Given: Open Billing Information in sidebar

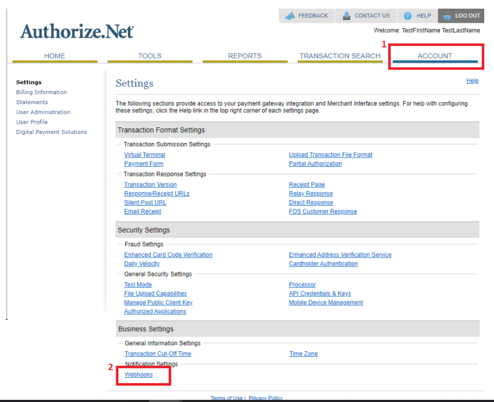Looking at the screenshot, I should (x=42, y=92).
